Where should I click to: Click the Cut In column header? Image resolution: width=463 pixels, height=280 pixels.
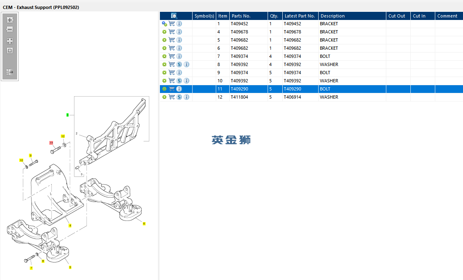(x=423, y=16)
